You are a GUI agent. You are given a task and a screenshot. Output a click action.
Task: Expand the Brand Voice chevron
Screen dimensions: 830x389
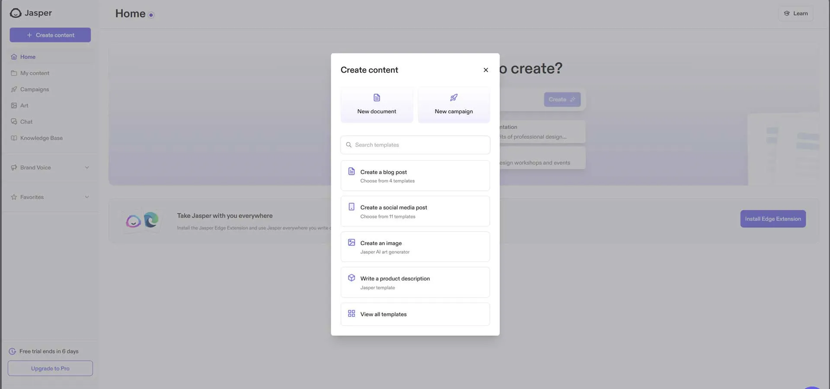point(87,168)
